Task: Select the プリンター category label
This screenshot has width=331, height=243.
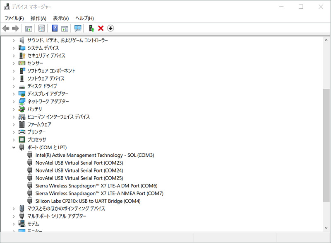Action: tap(36, 132)
